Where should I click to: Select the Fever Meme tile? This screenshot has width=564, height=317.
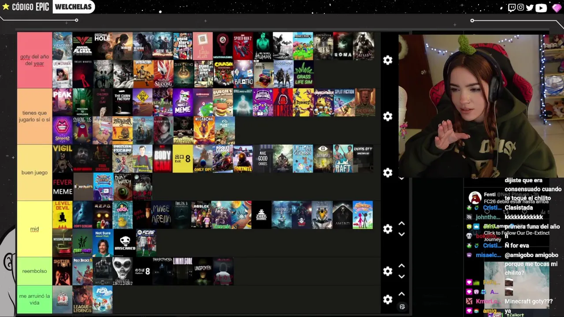tap(62, 187)
